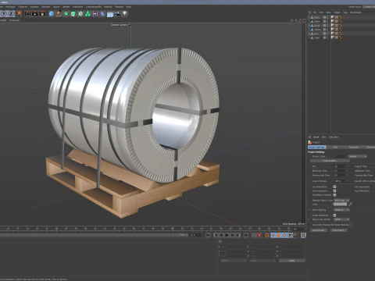Click the Level of Detail percentage field

tap(339, 181)
